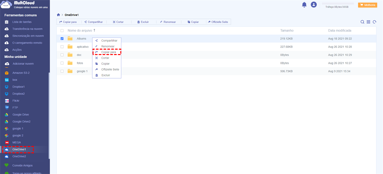The width and height of the screenshot is (383, 174).
Task: Click Copiar para toolbar button
Action: [68, 22]
